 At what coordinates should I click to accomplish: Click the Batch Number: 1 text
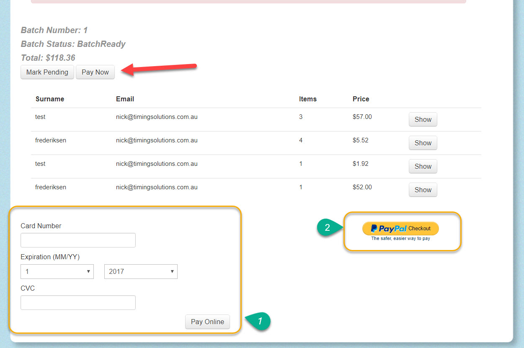[x=54, y=30]
